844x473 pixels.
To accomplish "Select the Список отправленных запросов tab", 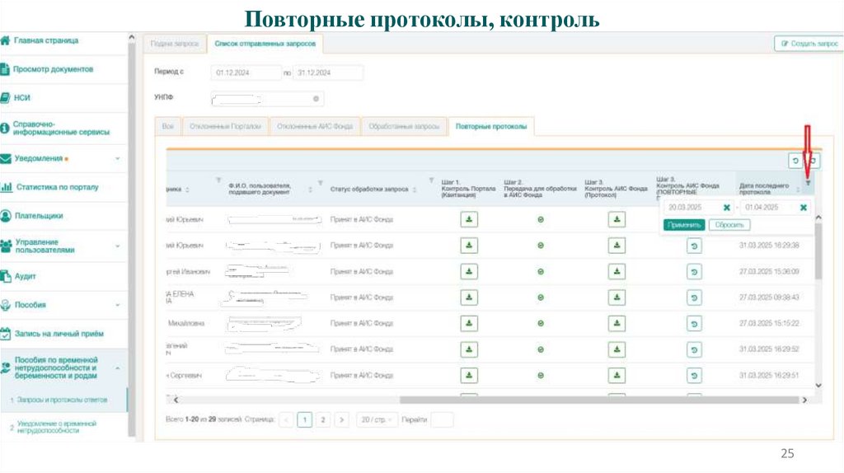I will coord(265,44).
